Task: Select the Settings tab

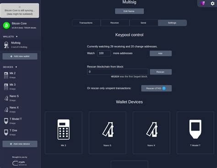Action: tap(172, 23)
